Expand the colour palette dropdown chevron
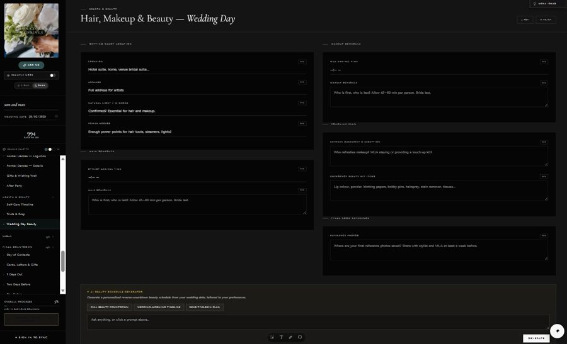 (58, 149)
